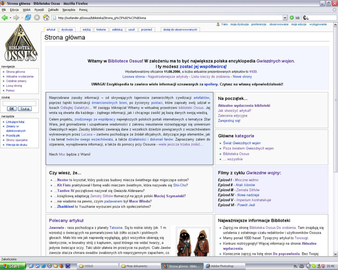Open the Zakładki menu
This screenshot has height=270, width=338.
point(53,10)
